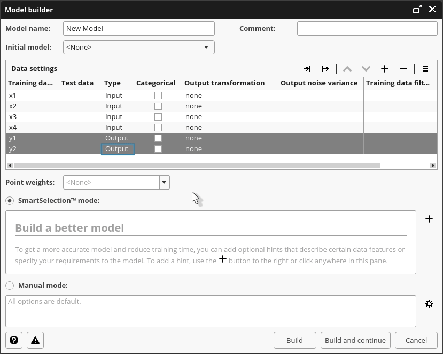
Task: Click the horizontal scrollbar thumb of data table
Action: [x=197, y=166]
